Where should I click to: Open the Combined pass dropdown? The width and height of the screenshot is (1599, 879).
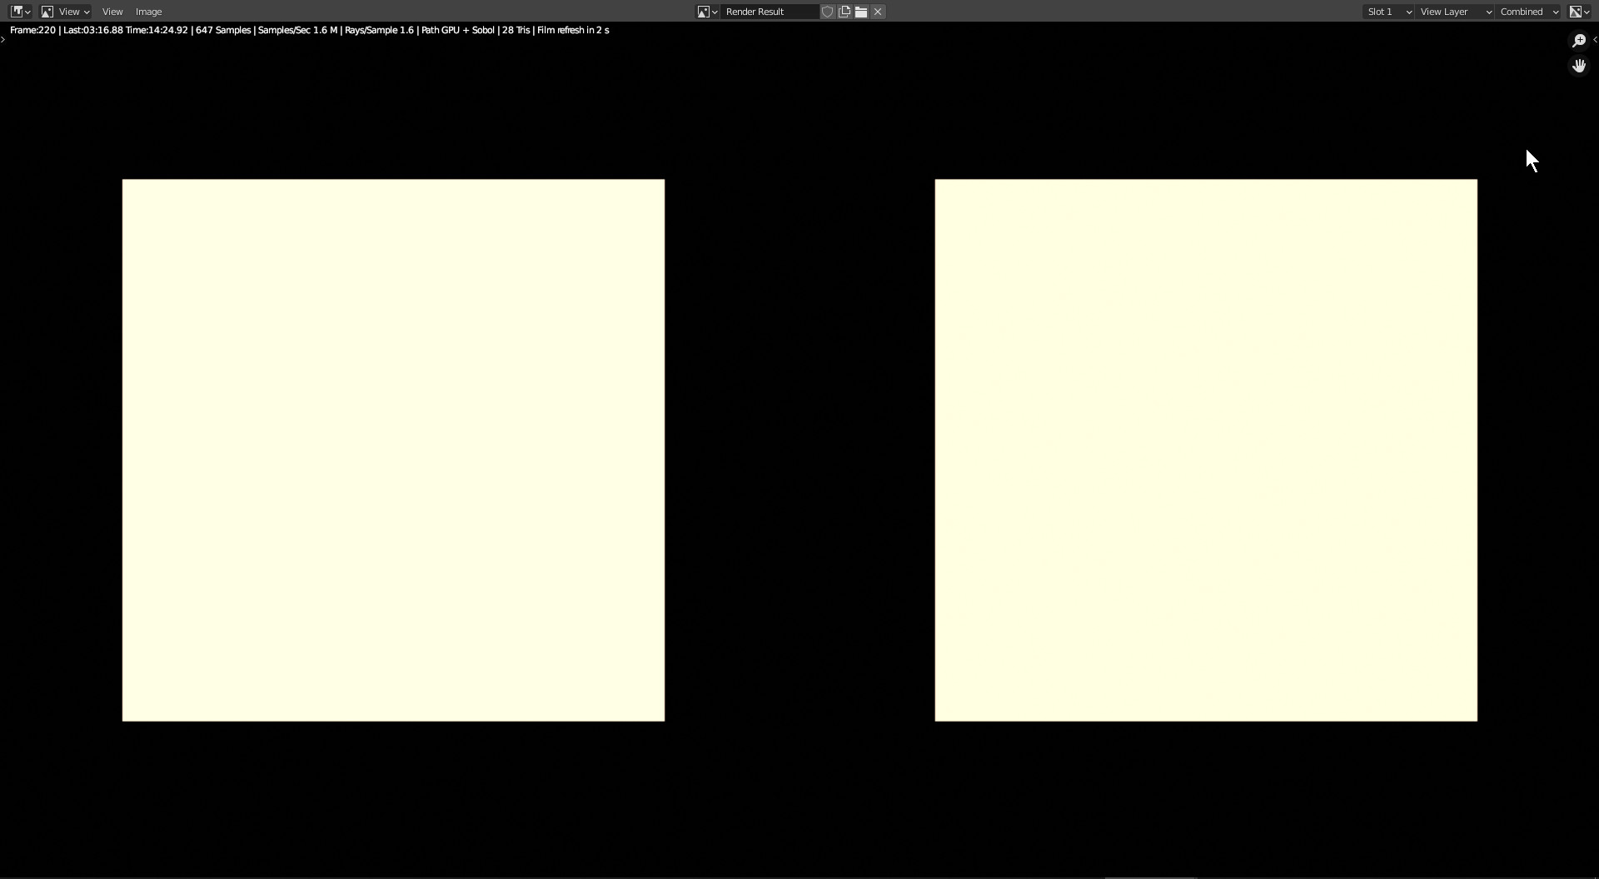[x=1529, y=12]
